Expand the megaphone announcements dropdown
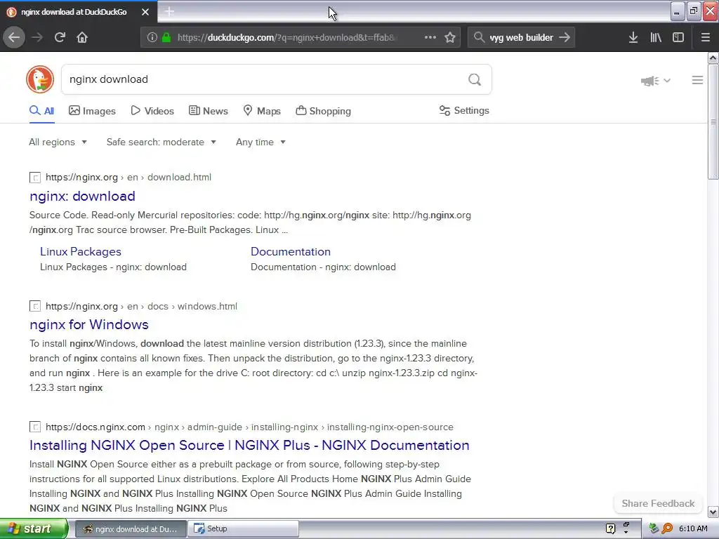Screen dimensions: 719x539 656,81
